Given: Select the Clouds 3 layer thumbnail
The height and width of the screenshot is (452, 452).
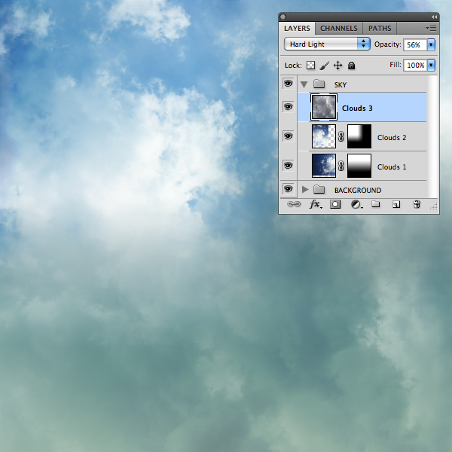Looking at the screenshot, I should (324, 107).
